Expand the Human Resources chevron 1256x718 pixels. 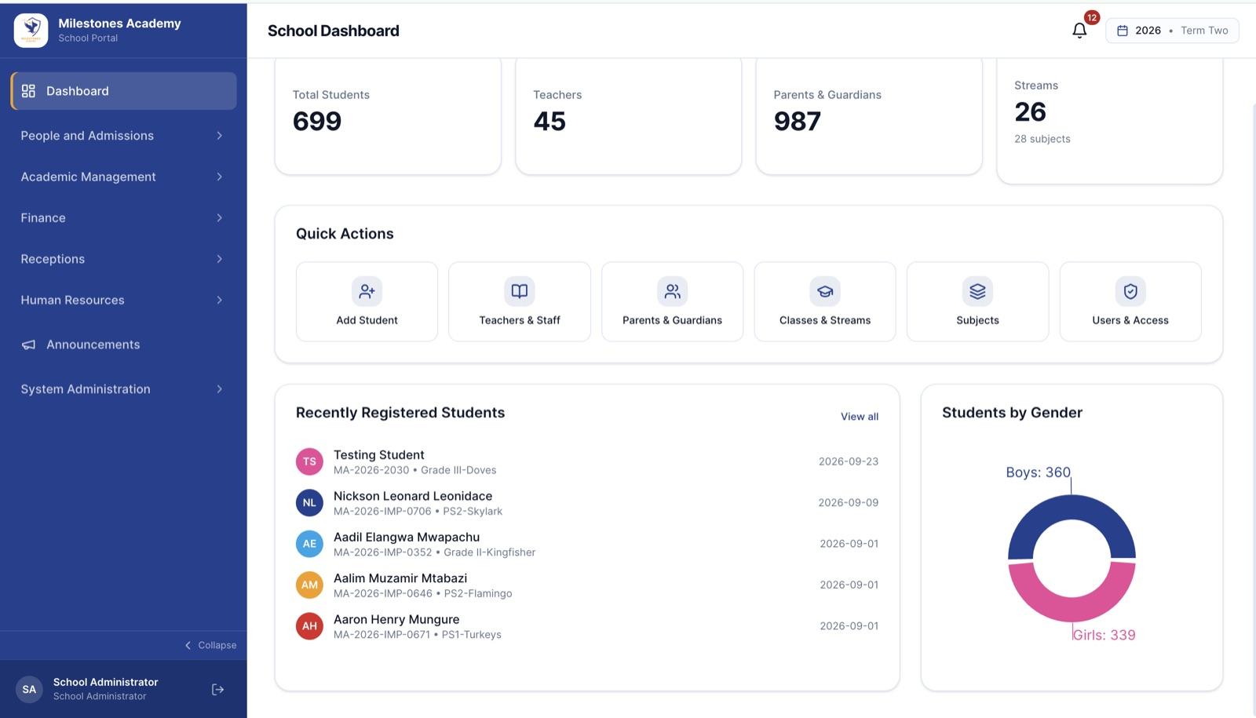point(220,300)
